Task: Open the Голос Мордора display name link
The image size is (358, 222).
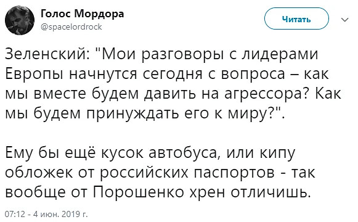Action: pos(83,14)
